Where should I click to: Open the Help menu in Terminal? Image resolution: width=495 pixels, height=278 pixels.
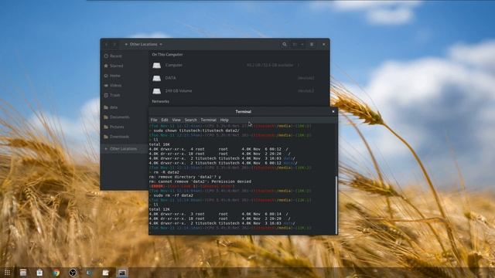tap(224, 120)
